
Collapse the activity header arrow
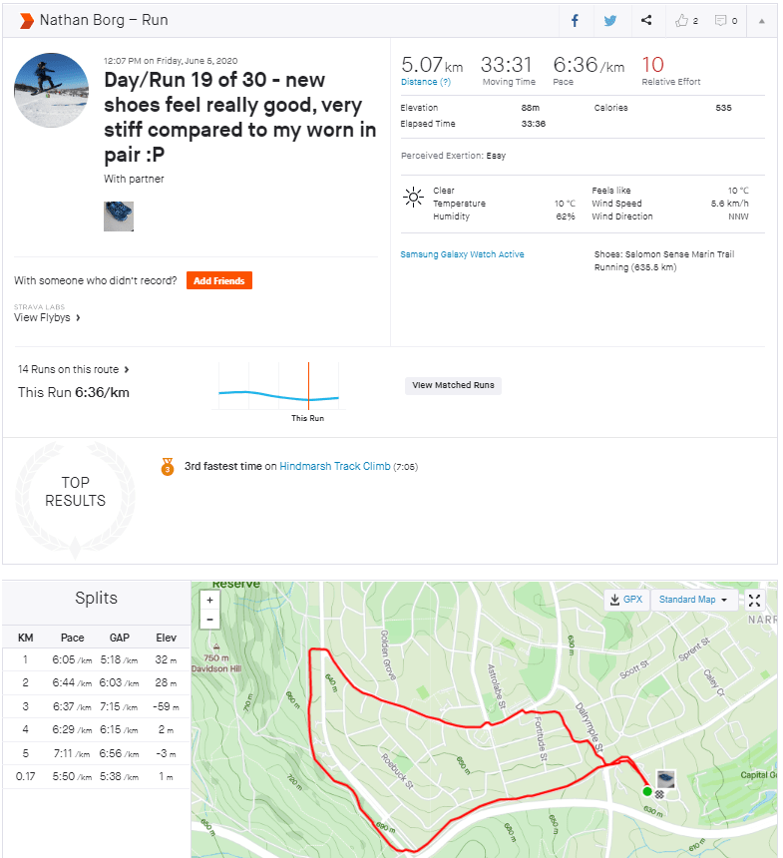point(763,20)
